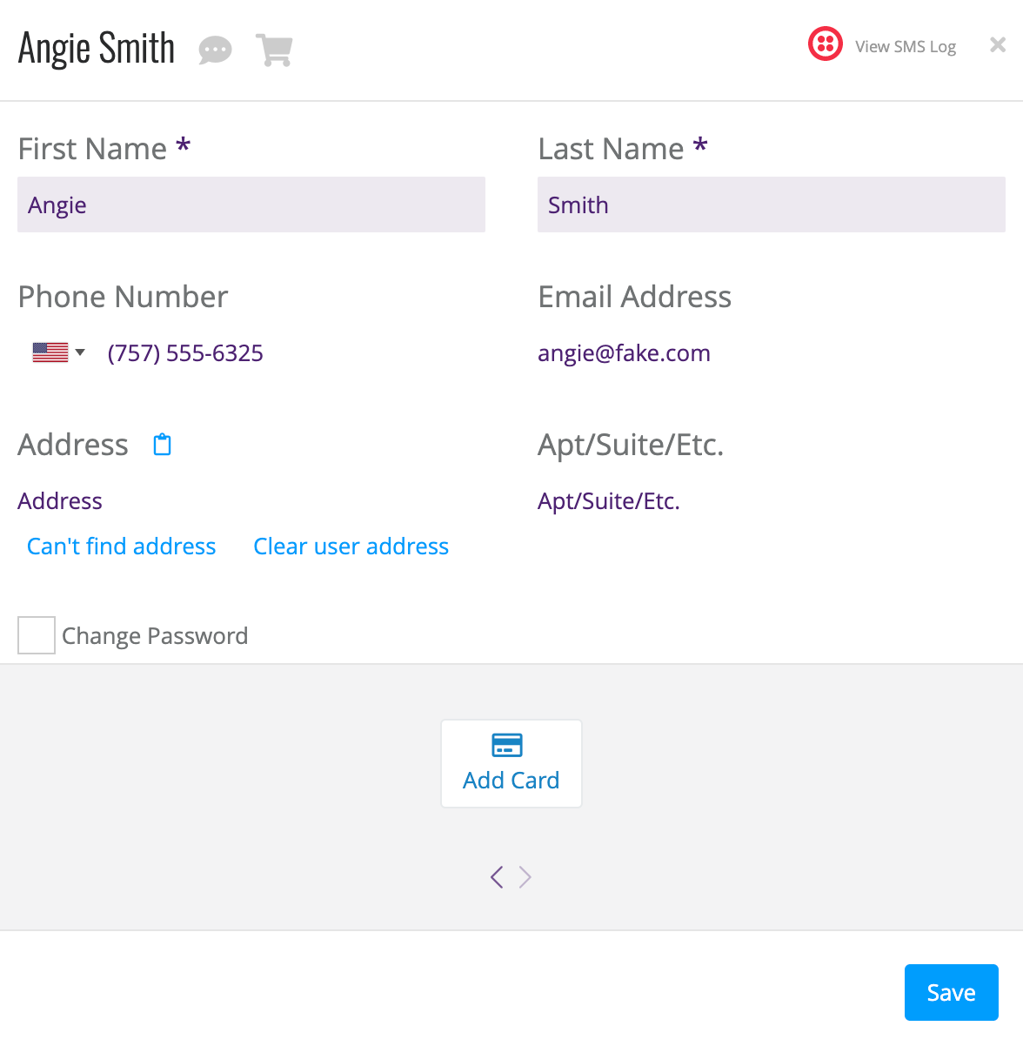Open the US flag country selector
1023x1046 pixels.
pos(50,352)
